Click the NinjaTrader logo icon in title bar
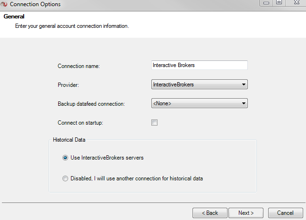 click(x=4, y=4)
